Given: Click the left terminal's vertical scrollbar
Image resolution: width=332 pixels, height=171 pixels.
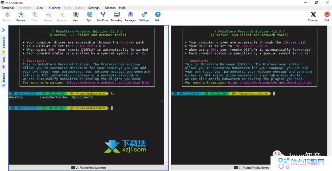Looking at the screenshot, I should (x=166, y=95).
